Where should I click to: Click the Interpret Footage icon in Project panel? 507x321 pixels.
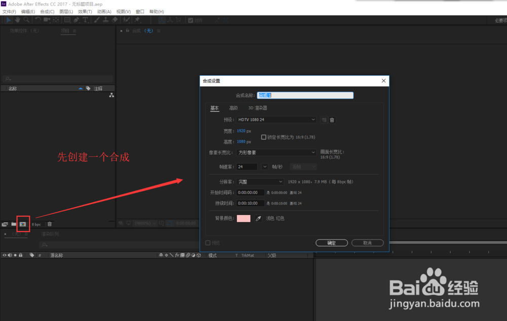pyautogui.click(x=5, y=224)
